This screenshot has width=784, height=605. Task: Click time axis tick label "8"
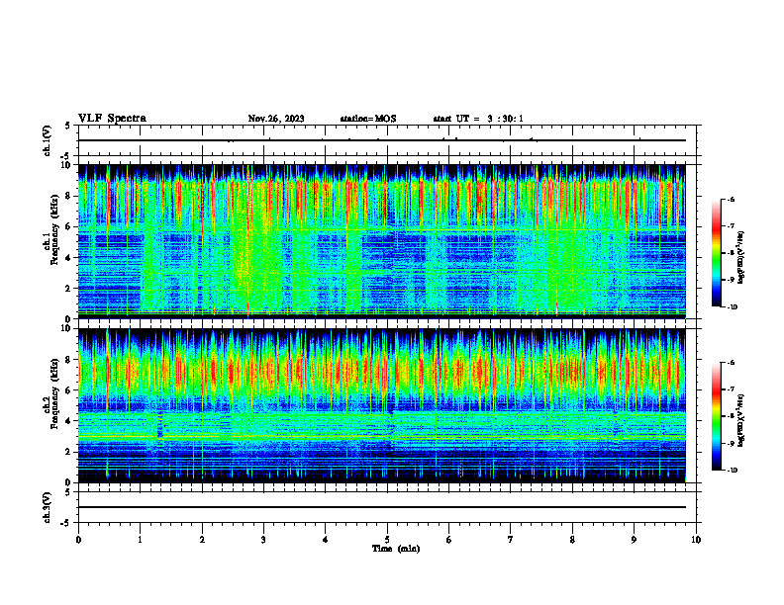pos(572,540)
